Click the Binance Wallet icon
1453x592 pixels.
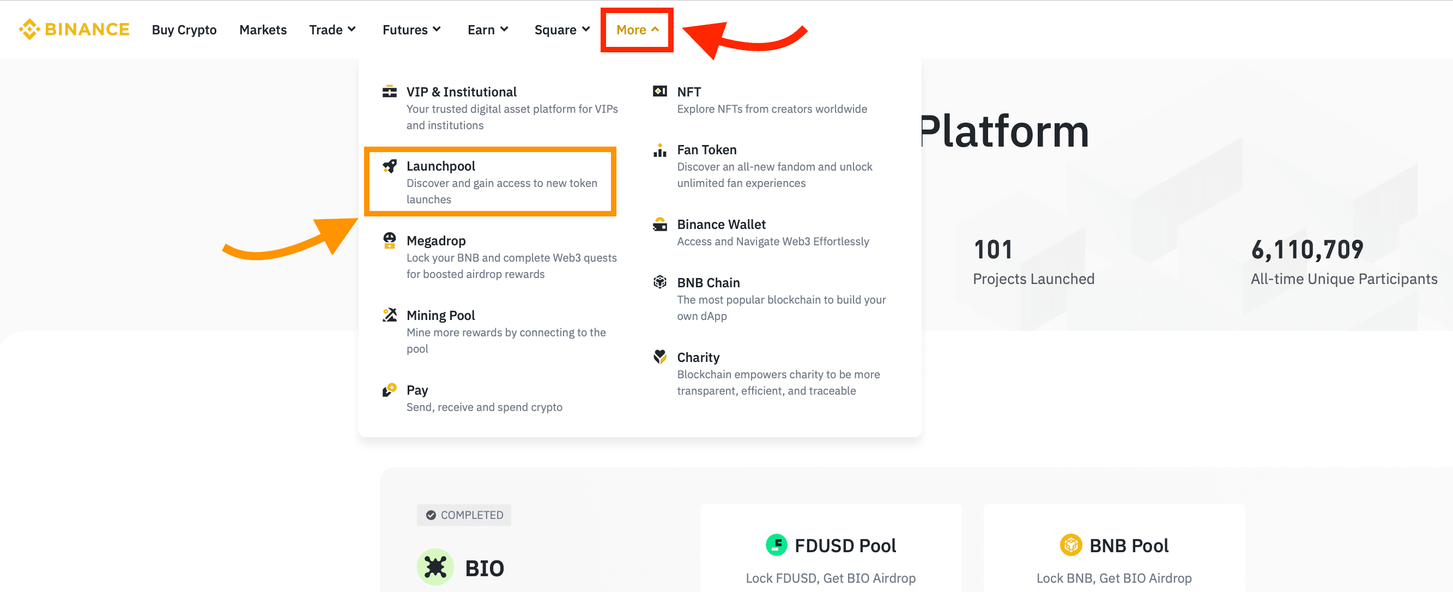click(x=659, y=224)
